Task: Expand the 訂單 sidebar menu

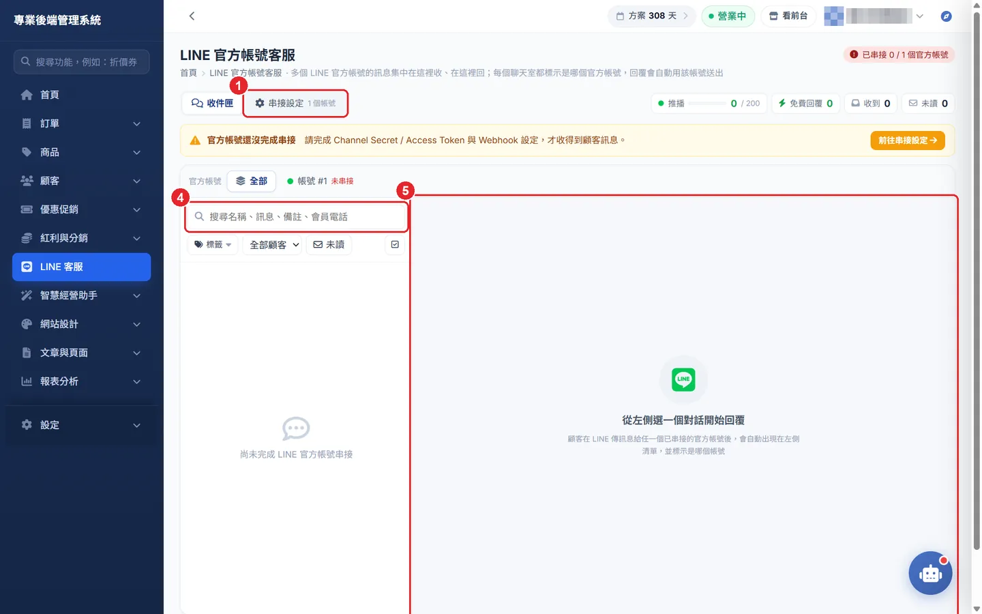Action: click(x=81, y=123)
